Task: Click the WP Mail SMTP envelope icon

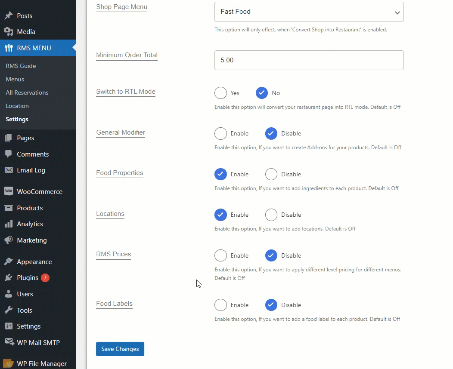Action: [9, 342]
